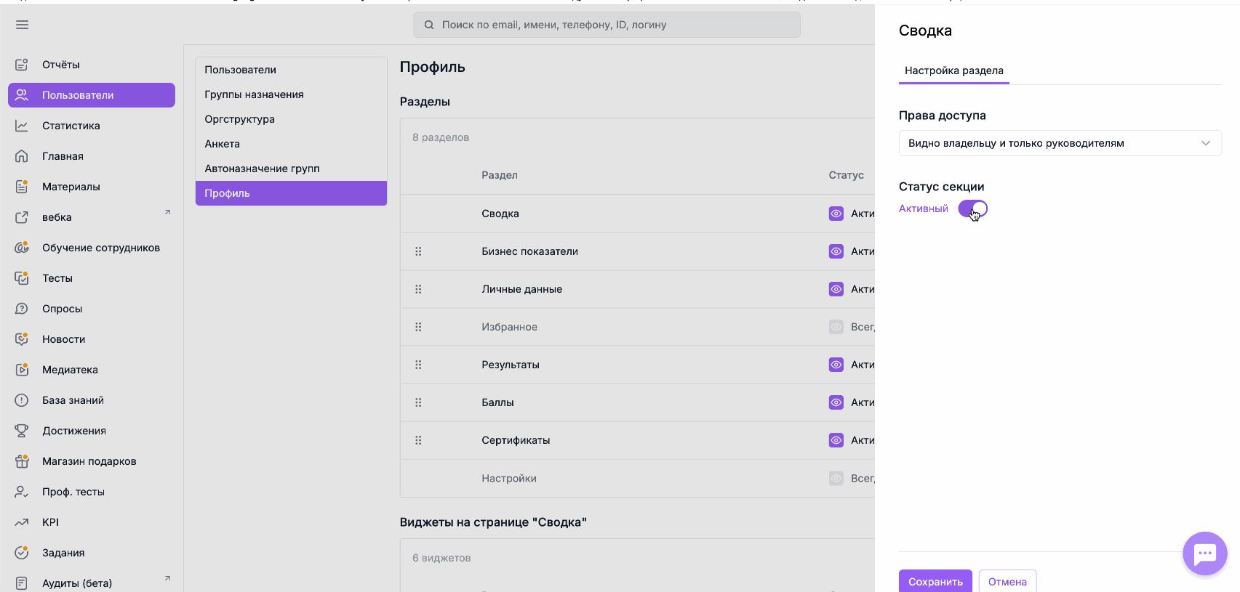
Task: Click the user search input field
Action: point(607,25)
